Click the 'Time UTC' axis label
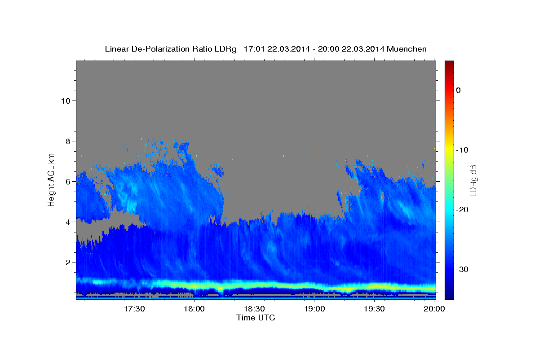This screenshot has width=539, height=359. (x=256, y=318)
